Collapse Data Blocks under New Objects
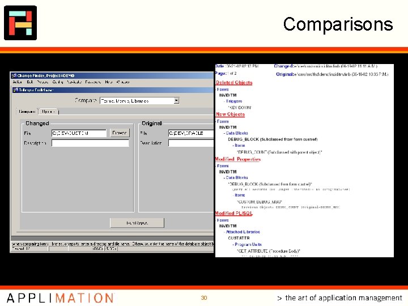408x306 pixels. (x=236, y=133)
